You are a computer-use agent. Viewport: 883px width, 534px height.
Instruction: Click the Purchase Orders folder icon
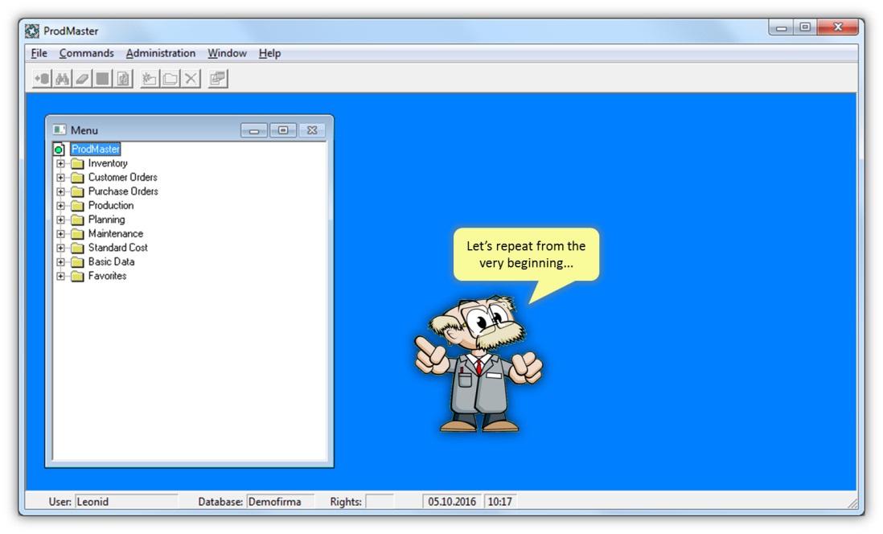(78, 191)
